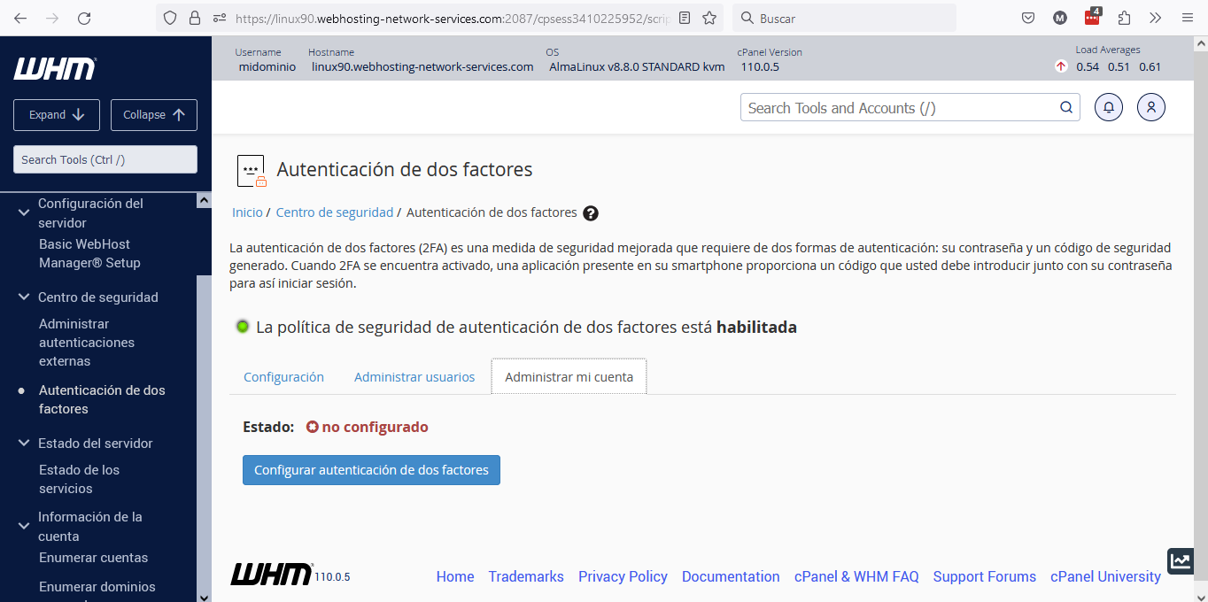
Task: Open Centro de seguridad breadcrumb link
Action: point(335,212)
